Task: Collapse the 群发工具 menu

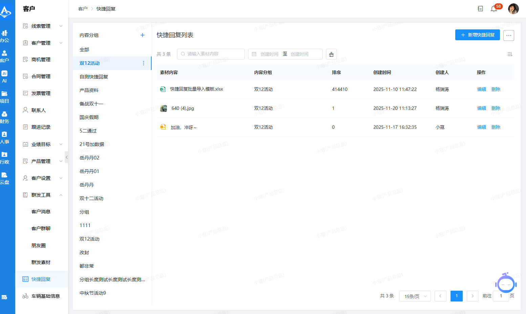Action: (x=61, y=195)
